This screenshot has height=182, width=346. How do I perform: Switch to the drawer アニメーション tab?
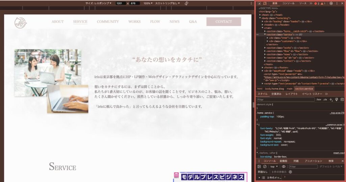[314, 161]
